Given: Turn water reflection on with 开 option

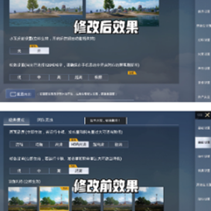Looking at the screenshot, I should (x=39, y=51).
